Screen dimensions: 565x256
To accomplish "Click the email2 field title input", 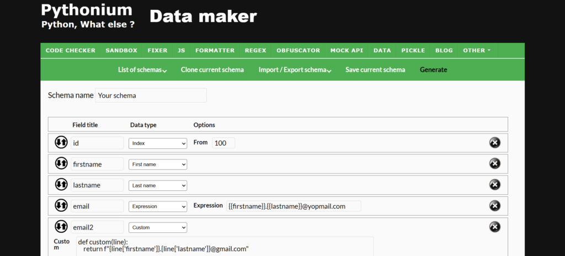I will [97, 227].
